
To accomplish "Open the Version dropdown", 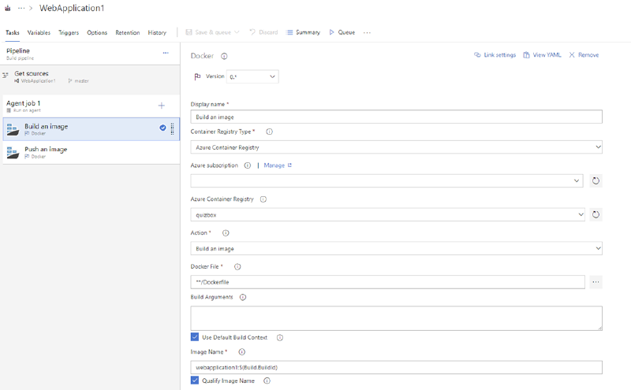I will click(252, 76).
